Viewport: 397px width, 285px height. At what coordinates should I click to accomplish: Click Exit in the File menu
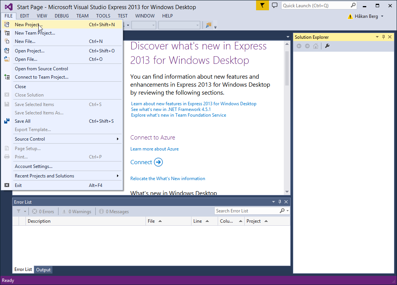pos(62,185)
